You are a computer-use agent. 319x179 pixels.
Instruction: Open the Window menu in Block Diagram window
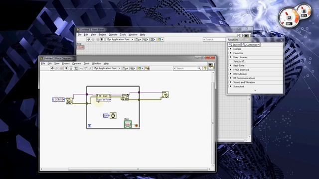96,64
